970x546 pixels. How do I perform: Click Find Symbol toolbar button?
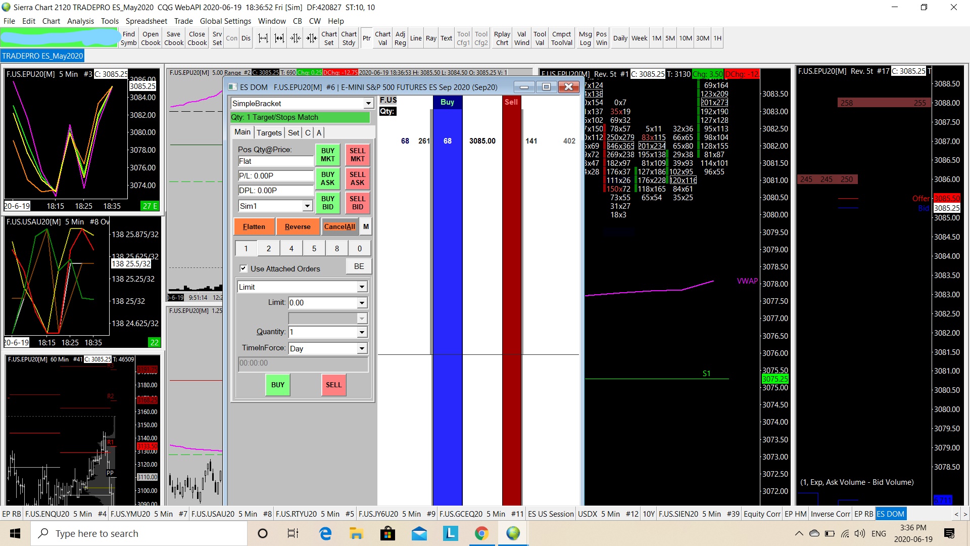[x=128, y=38]
